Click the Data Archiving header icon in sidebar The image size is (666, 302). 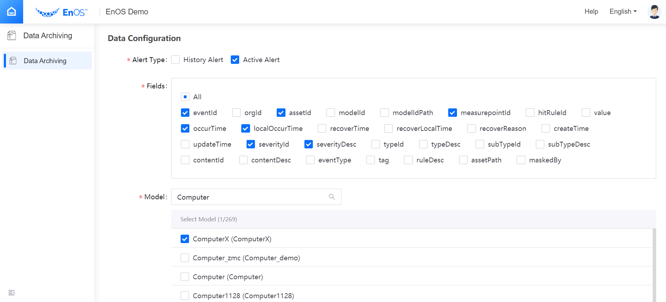(x=12, y=35)
